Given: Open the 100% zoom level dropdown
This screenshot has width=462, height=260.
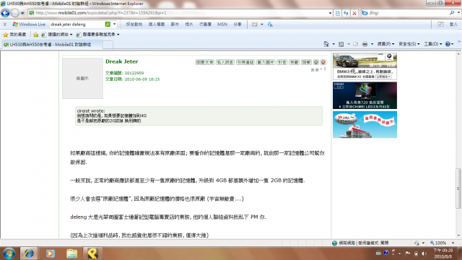Looking at the screenshot, I should pos(453,243).
